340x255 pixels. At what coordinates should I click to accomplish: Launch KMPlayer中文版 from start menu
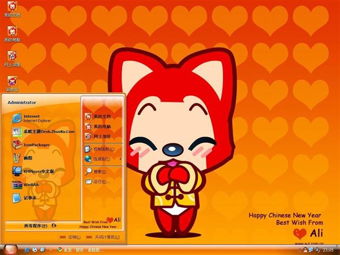pyautogui.click(x=33, y=171)
